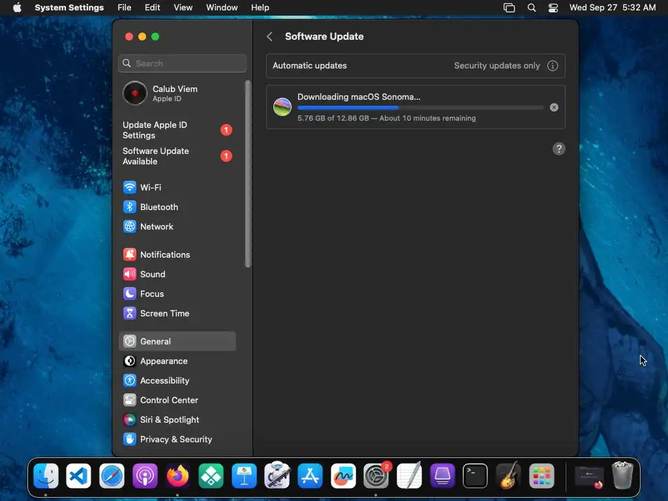
Task: Select General in the sidebar
Action: (177, 342)
